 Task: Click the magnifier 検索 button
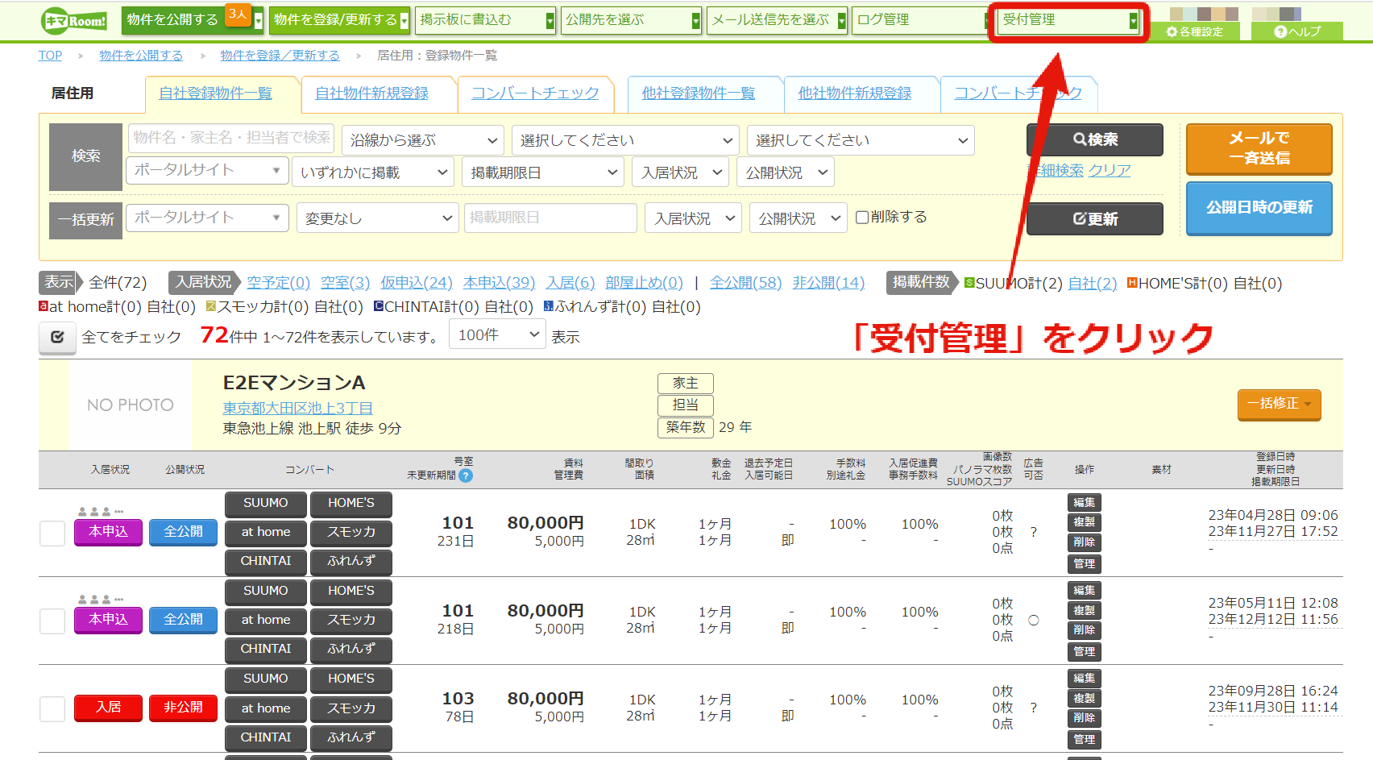[1094, 139]
